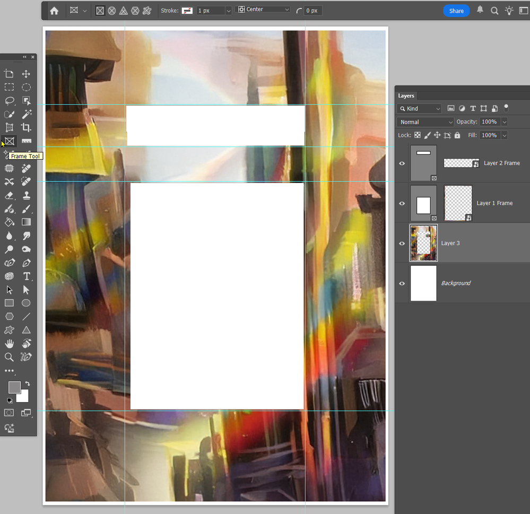
Task: Open the stroke alignment Center dropdown
Action: click(263, 10)
